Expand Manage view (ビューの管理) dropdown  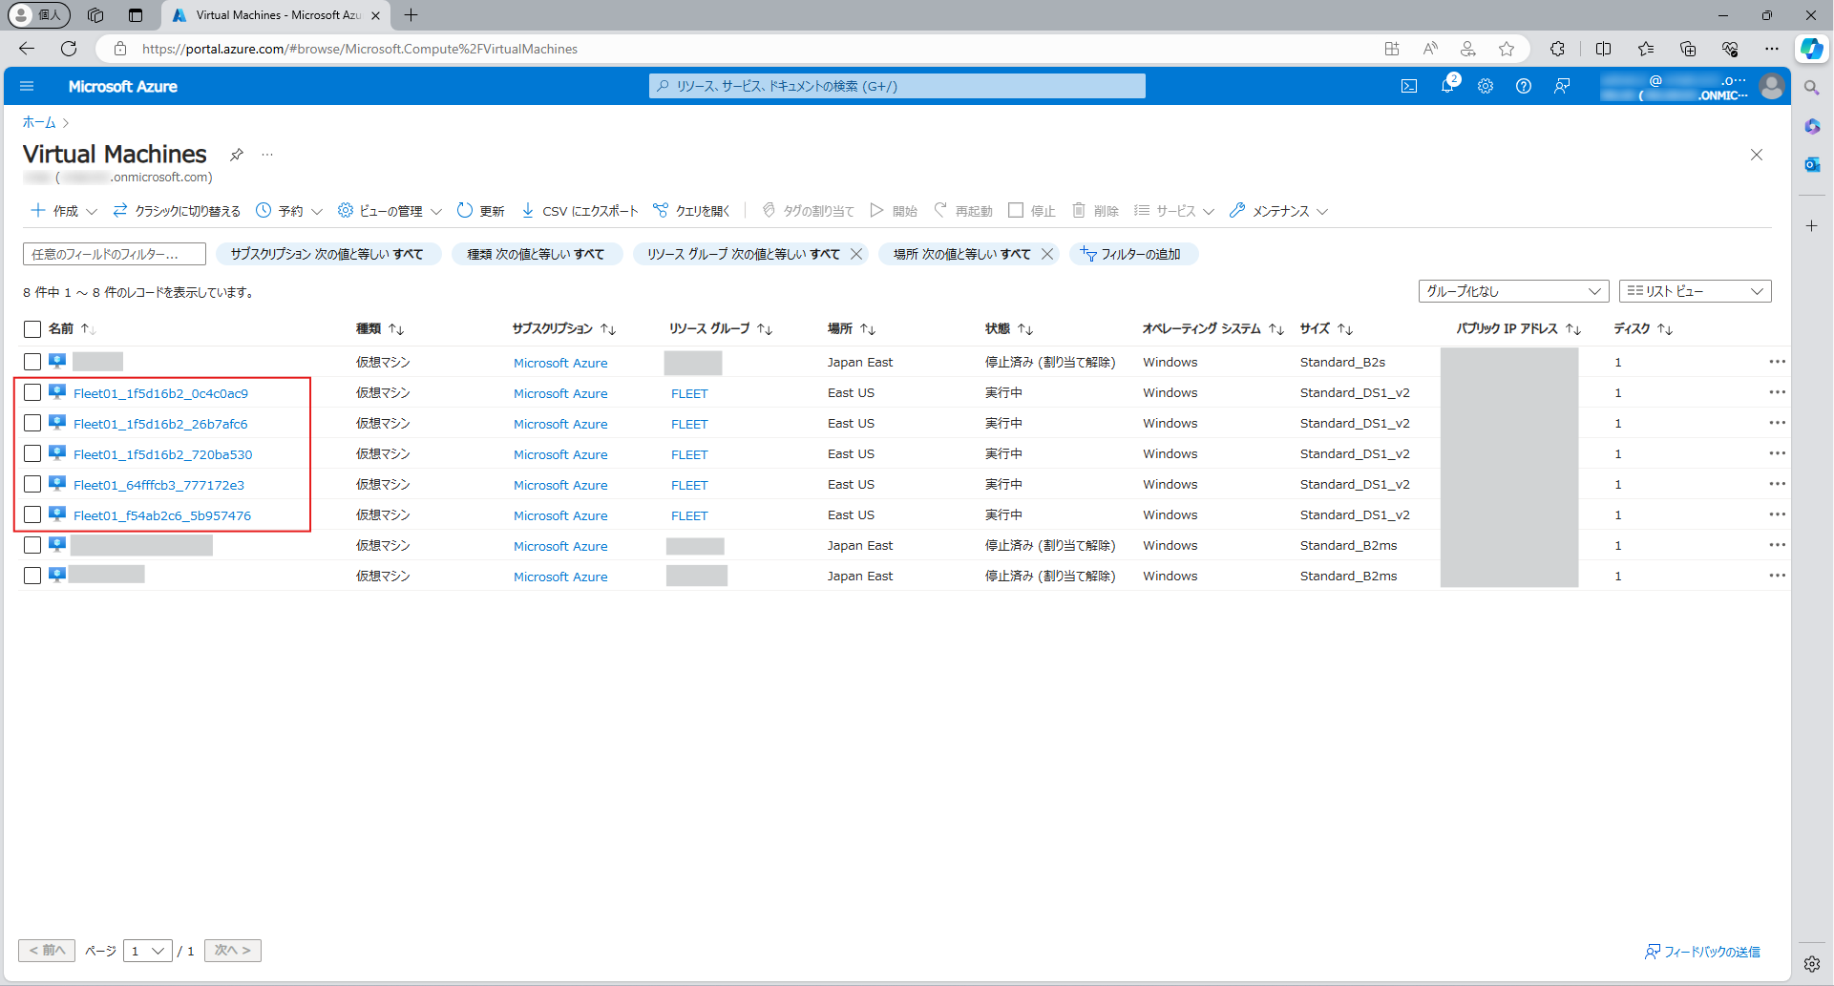coord(390,211)
